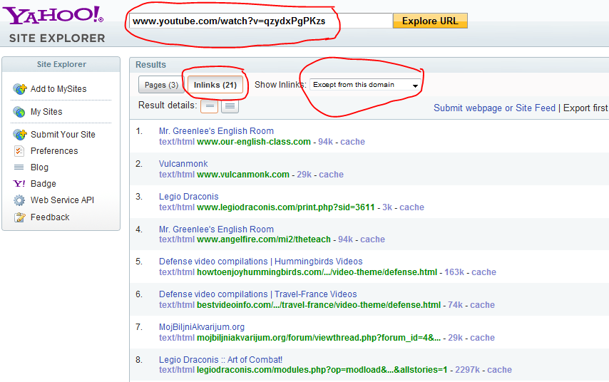
Task: Open Legio Draconis :: Art of Combat! result
Action: tap(220, 360)
